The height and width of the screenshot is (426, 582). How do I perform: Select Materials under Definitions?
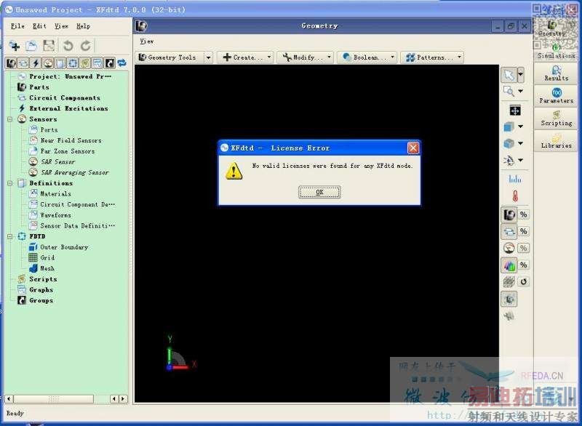coord(55,194)
